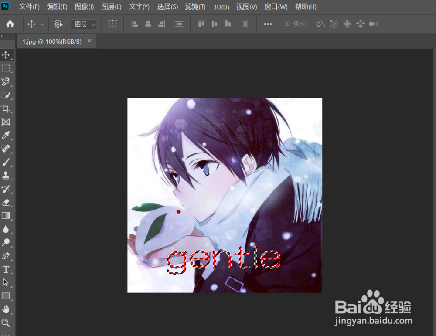Screen dimensions: 436x336
Task: Select the Horizontal Type tool
Action: 6,269
